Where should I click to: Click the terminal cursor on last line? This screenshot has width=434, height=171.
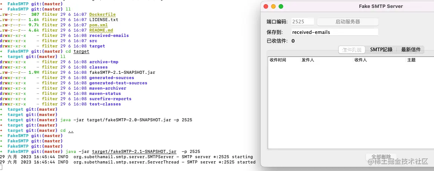click(1, 167)
